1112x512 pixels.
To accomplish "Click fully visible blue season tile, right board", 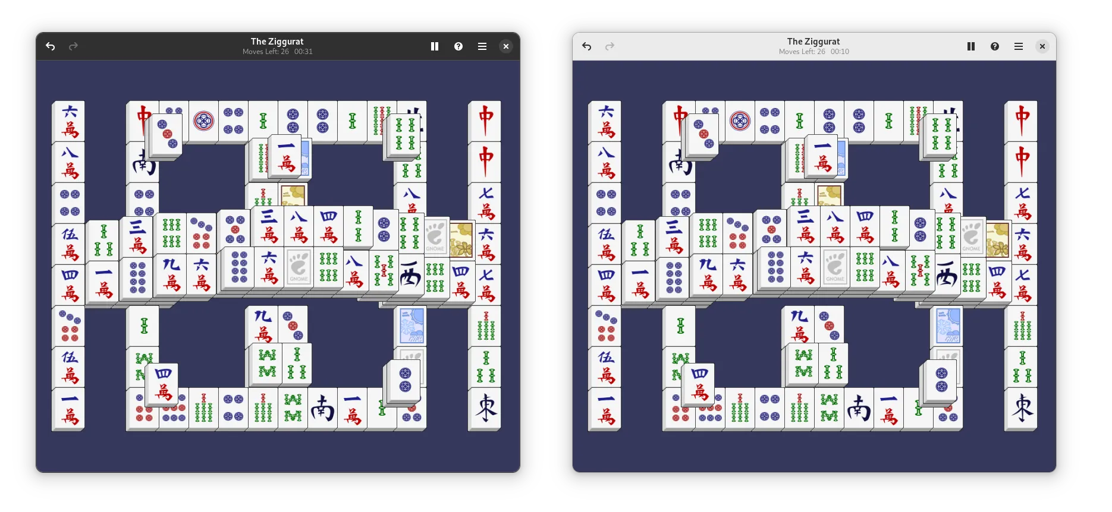I will click(x=948, y=325).
